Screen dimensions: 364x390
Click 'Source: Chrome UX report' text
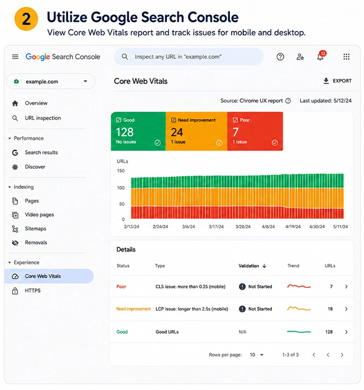pyautogui.click(x=251, y=101)
